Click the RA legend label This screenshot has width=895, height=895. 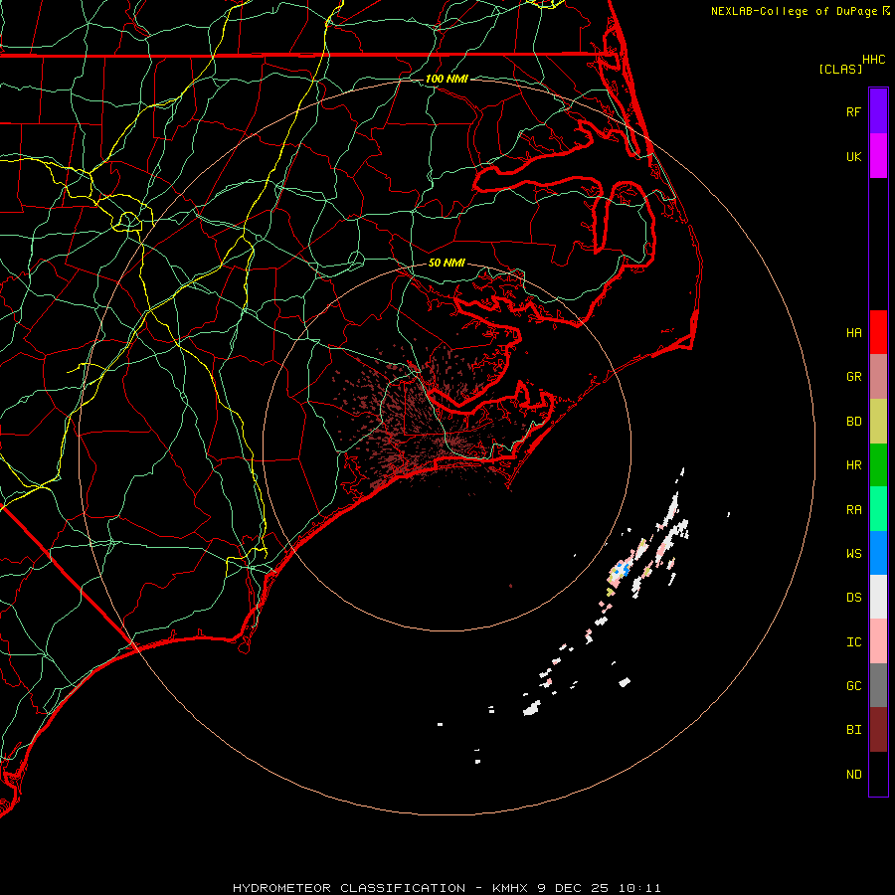tap(853, 510)
